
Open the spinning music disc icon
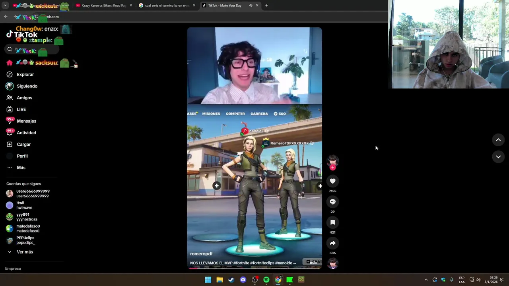(x=332, y=263)
